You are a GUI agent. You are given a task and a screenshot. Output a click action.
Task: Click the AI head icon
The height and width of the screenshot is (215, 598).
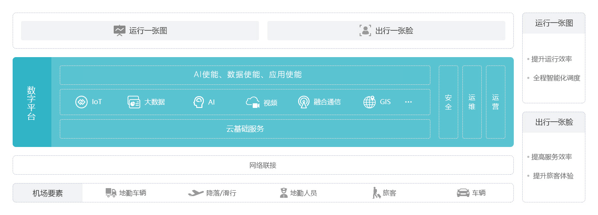point(199,102)
